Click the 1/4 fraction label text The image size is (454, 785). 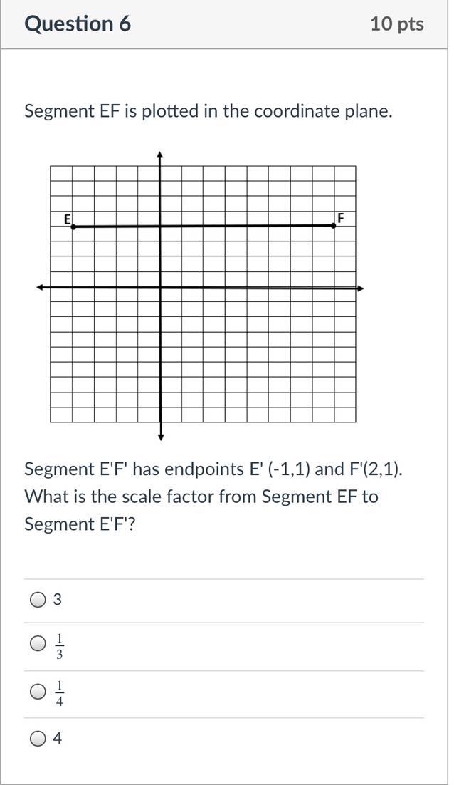[x=60, y=692]
